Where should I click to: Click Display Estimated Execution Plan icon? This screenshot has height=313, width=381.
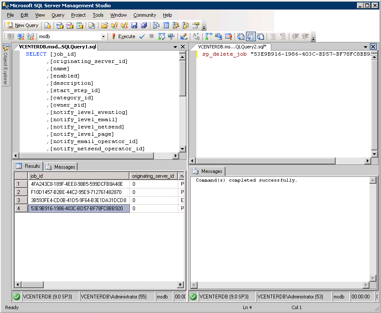pyautogui.click(x=162, y=36)
